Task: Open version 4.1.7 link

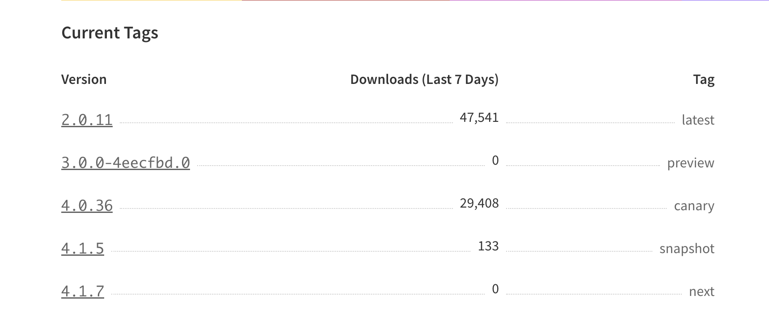Action: 83,291
